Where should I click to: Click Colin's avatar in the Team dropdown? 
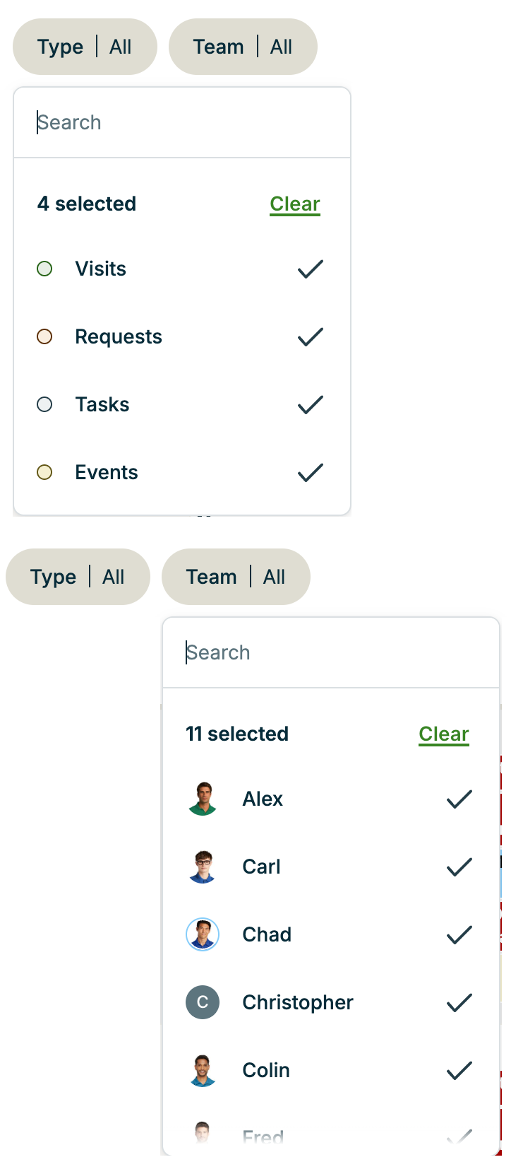tap(203, 1070)
